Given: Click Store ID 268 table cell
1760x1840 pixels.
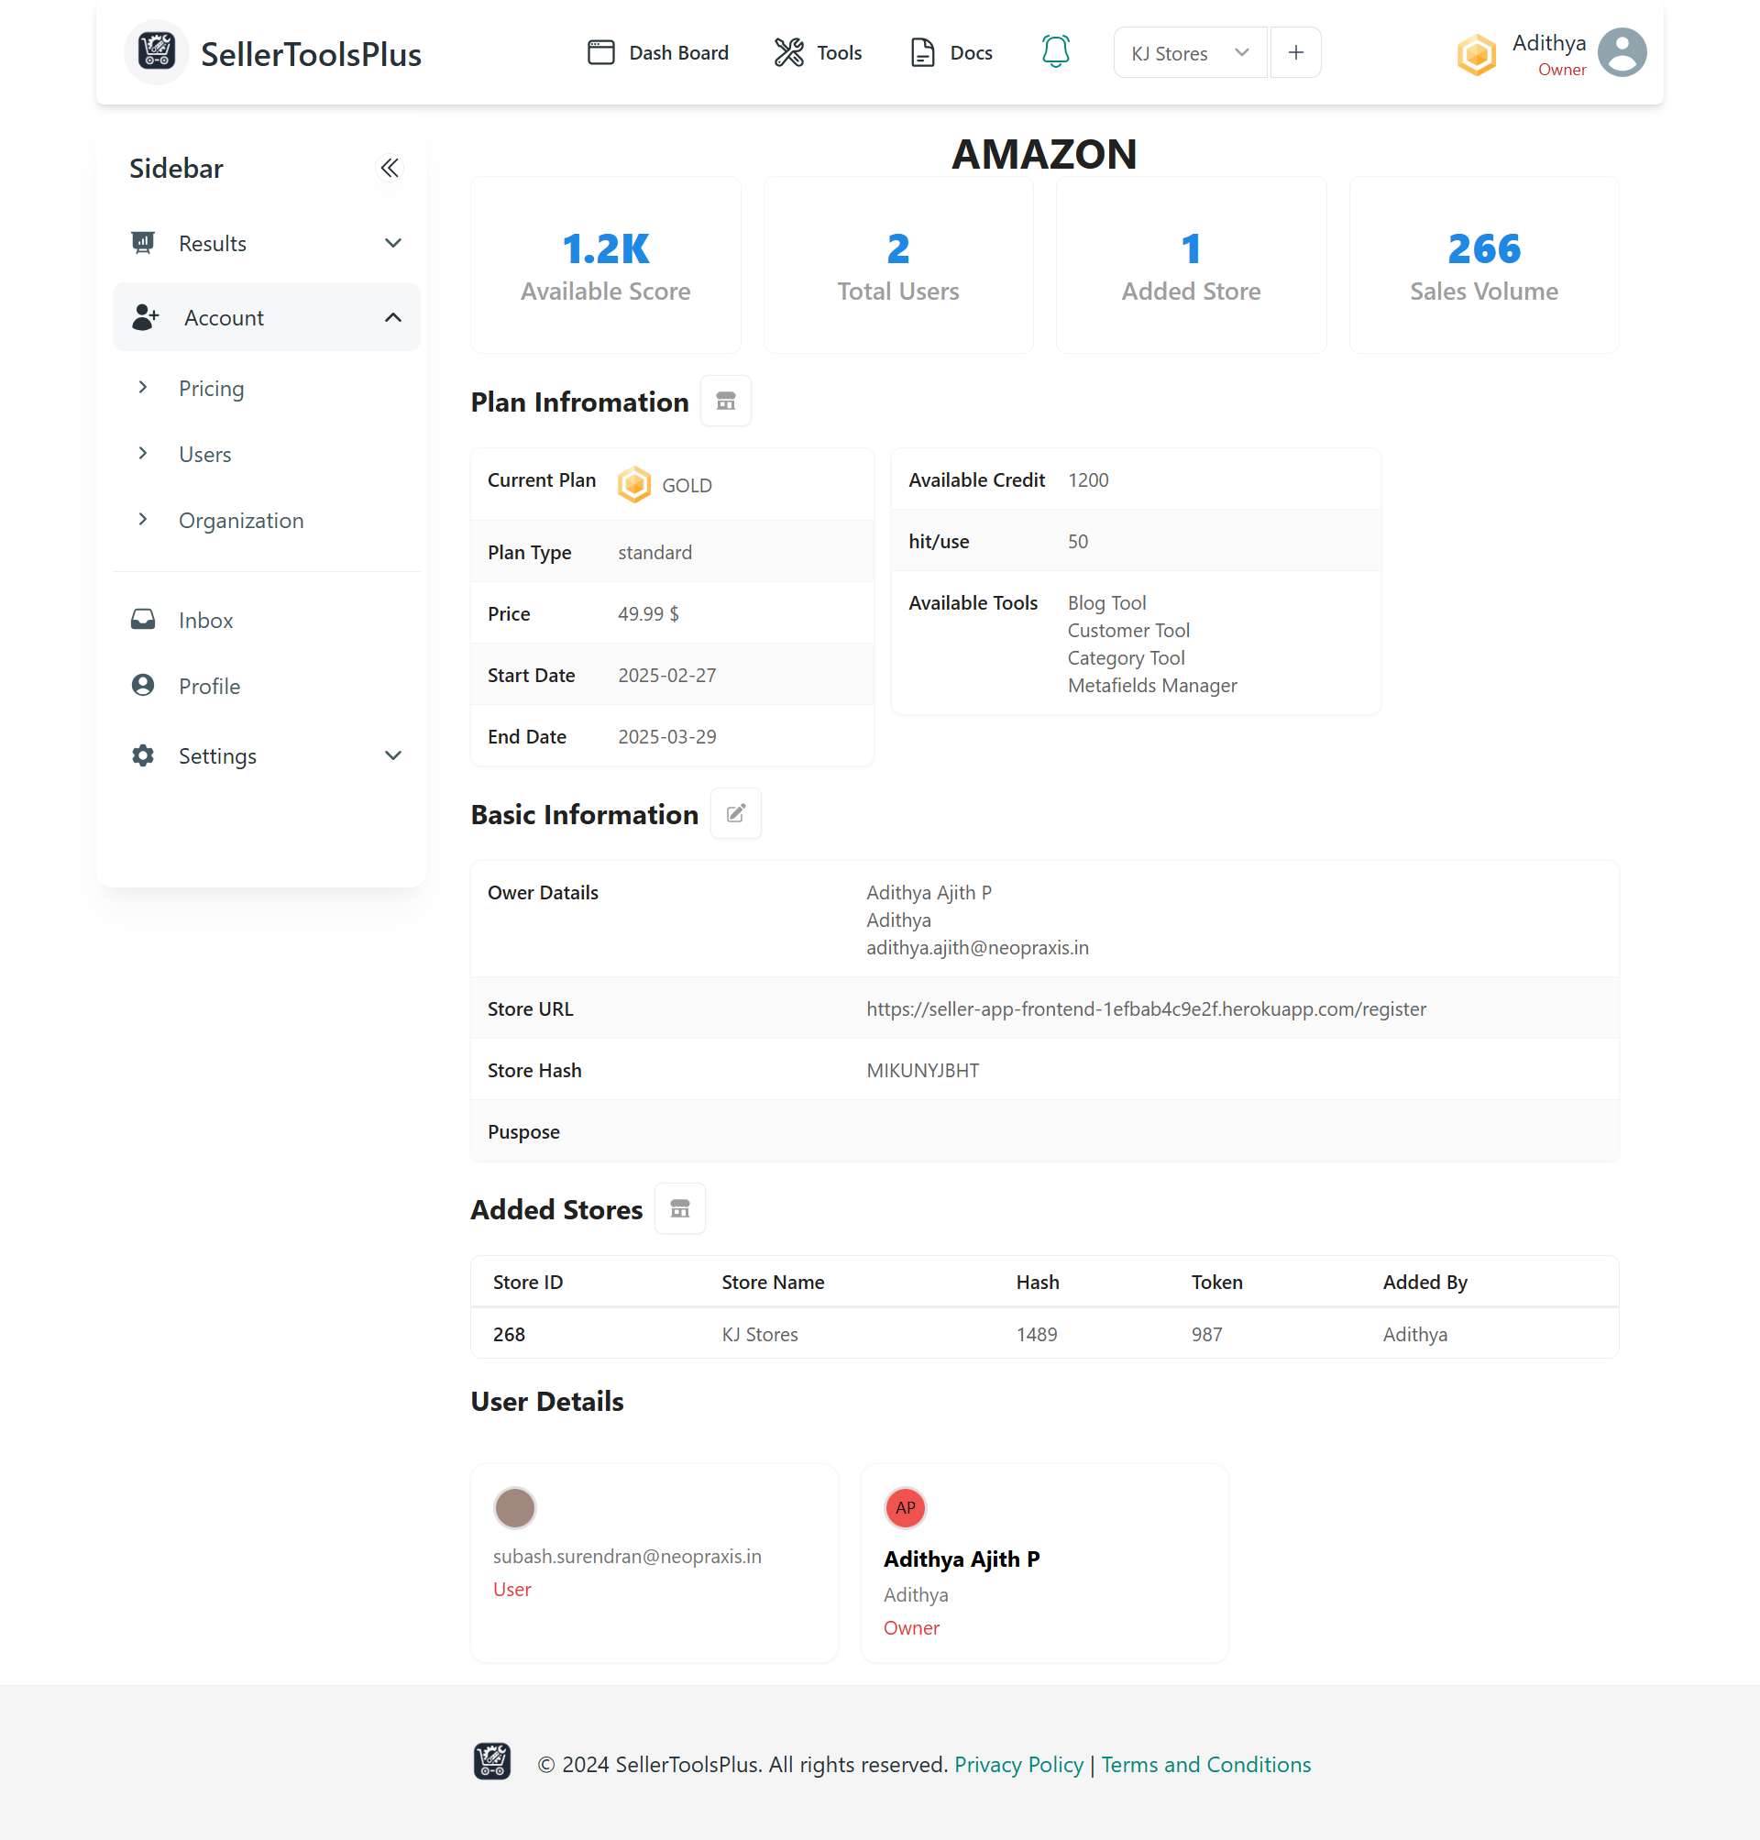Looking at the screenshot, I should (509, 1334).
